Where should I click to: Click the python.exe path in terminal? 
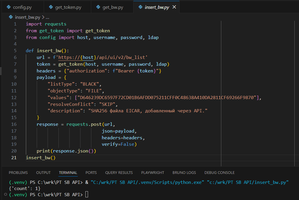coord(147,182)
